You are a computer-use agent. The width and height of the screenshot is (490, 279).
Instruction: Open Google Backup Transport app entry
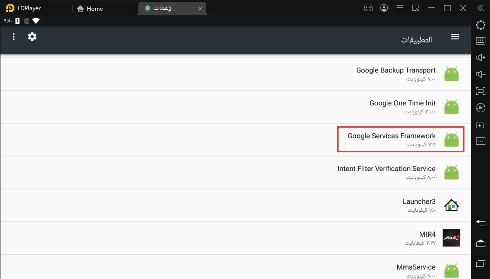(235, 74)
